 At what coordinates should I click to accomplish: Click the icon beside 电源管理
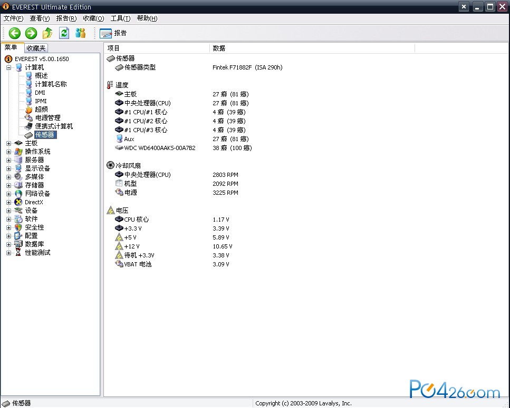coord(29,118)
